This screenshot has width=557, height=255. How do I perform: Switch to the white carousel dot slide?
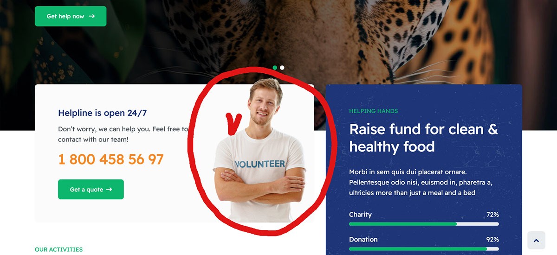tap(282, 68)
